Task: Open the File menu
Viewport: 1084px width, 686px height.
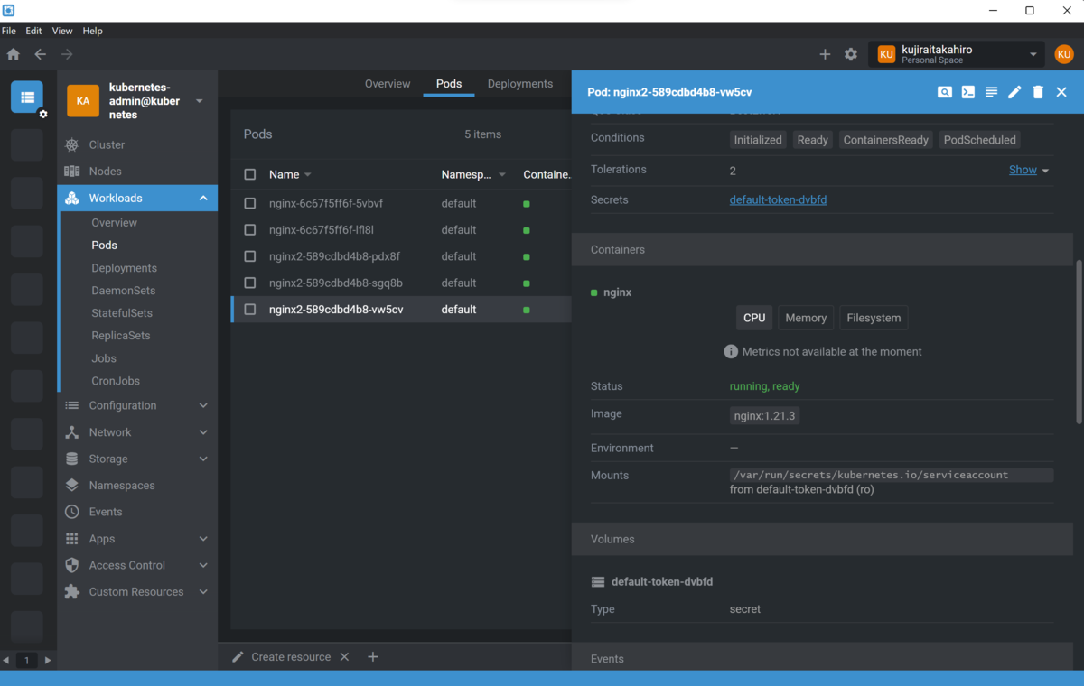Action: pyautogui.click(x=9, y=31)
